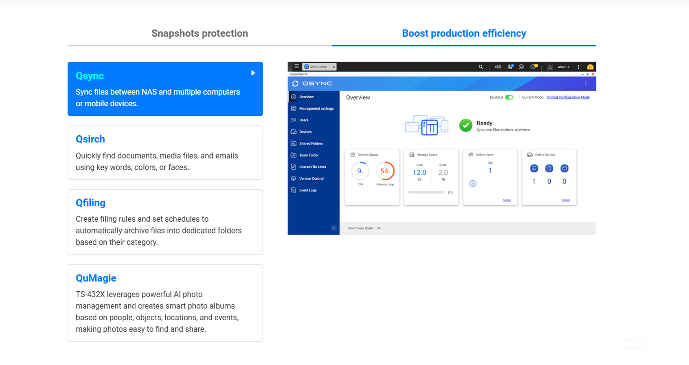Click the search magnifier icon in top bar
Viewport: 689px width, 365px height.
point(480,67)
